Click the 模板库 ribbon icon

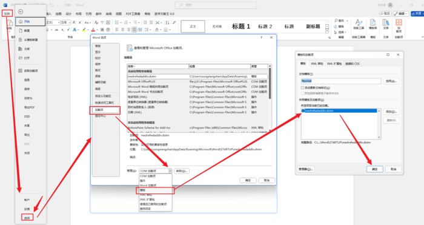[373, 24]
